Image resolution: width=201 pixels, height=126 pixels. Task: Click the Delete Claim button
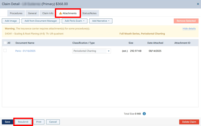point(189,122)
